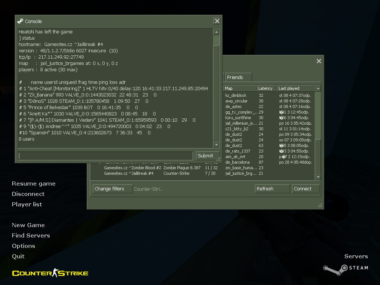Select the awp_circular map row

[269, 101]
